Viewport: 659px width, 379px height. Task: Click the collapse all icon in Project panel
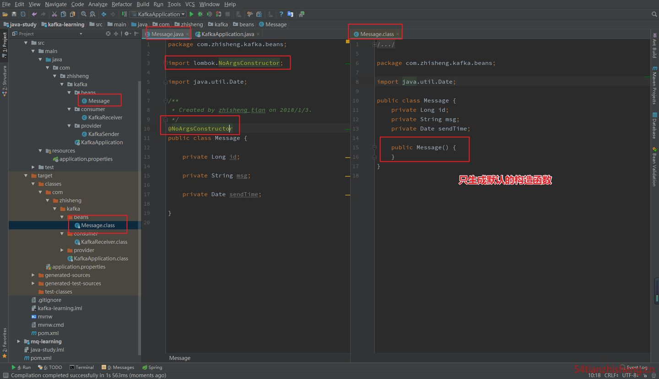(x=116, y=33)
